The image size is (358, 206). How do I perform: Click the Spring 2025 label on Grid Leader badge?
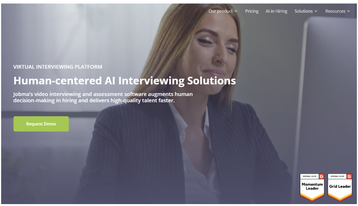pos(337,176)
